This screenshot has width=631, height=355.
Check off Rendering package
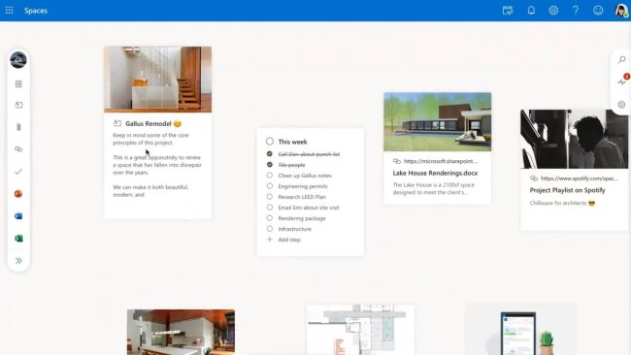tap(270, 218)
